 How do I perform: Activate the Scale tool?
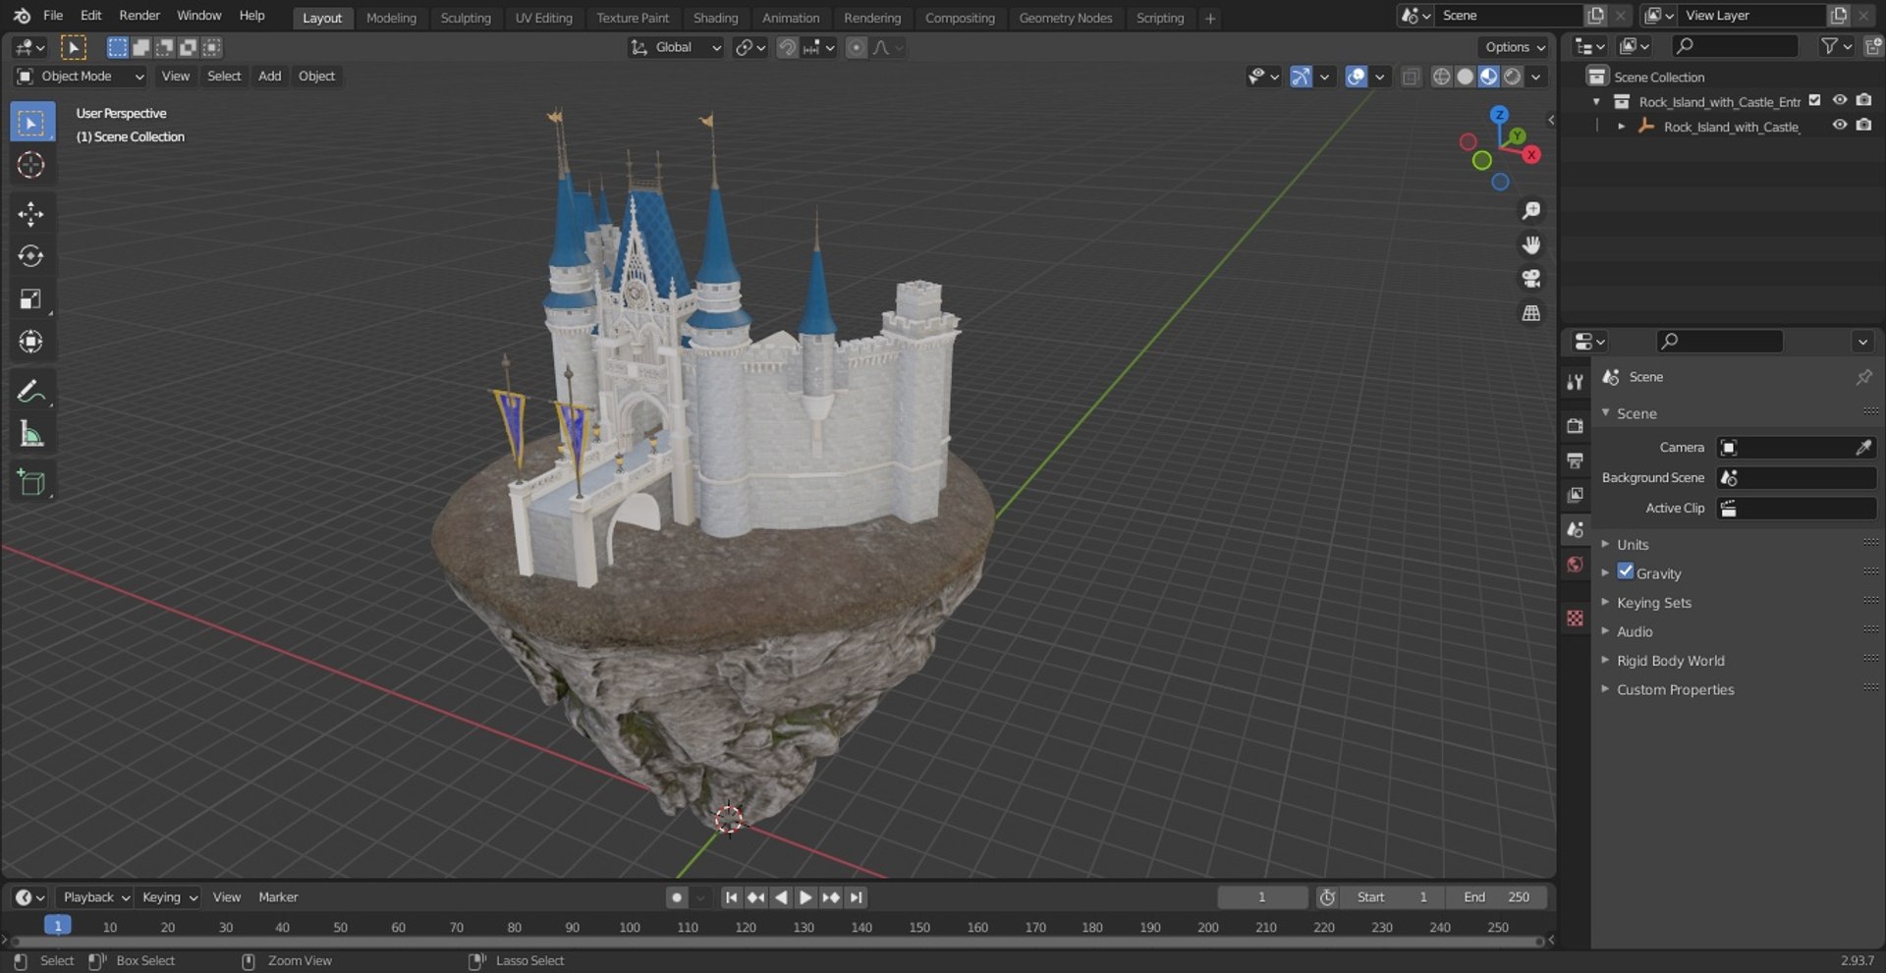click(31, 298)
